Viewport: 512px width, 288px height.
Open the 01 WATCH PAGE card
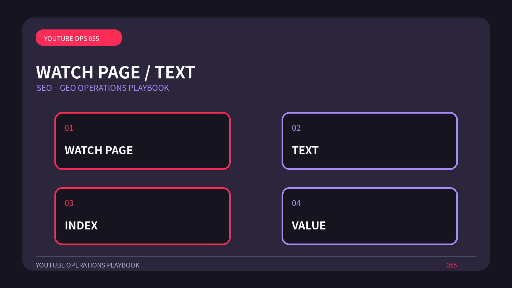point(142,141)
